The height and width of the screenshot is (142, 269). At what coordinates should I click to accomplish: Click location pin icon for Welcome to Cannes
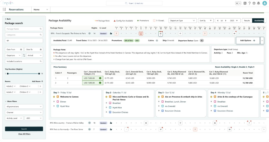(58, 97)
